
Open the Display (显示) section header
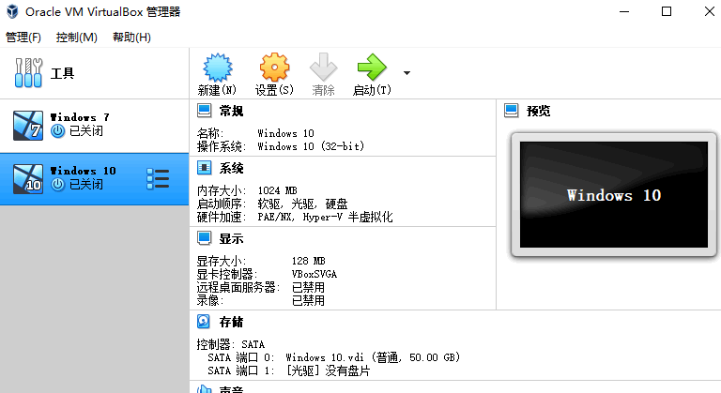point(231,239)
